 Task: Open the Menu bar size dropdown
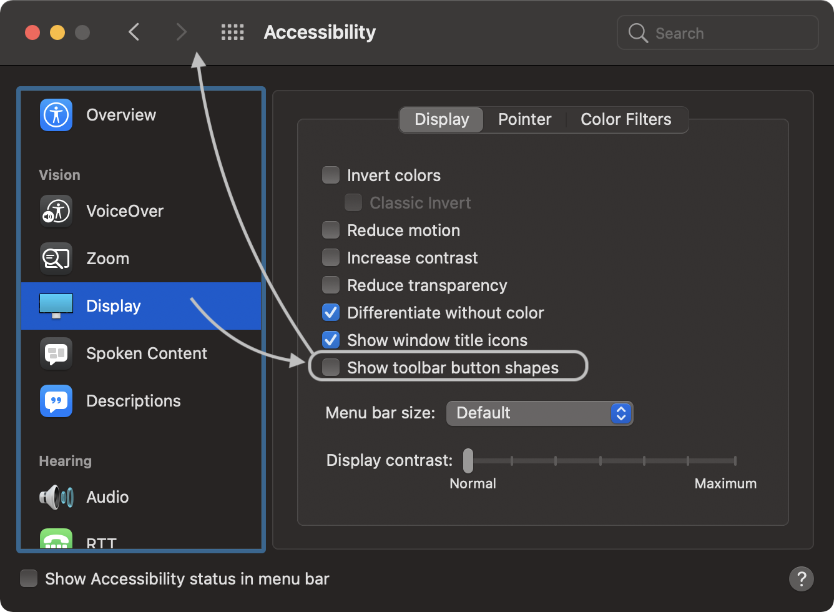(539, 413)
